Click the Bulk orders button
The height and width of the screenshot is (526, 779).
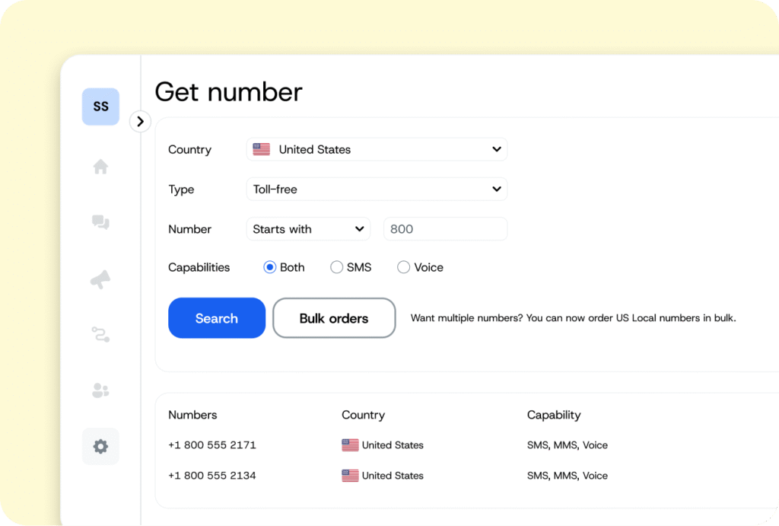pyautogui.click(x=334, y=318)
